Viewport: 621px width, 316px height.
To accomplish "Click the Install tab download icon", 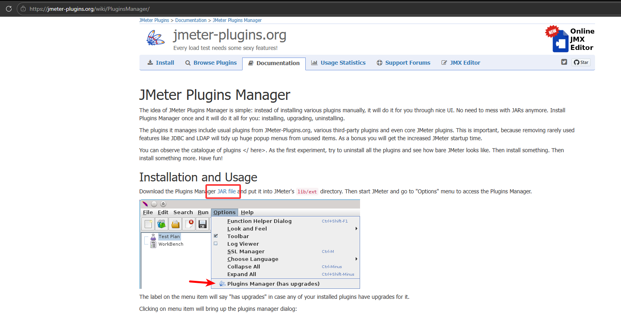I will pos(150,63).
